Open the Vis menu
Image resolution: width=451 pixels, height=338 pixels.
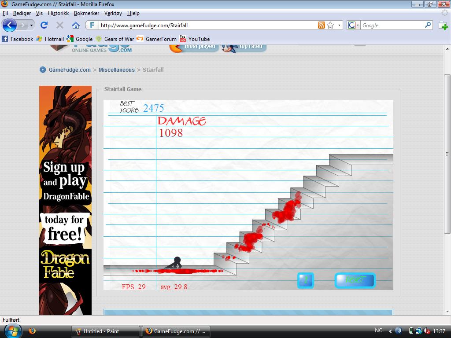(39, 13)
